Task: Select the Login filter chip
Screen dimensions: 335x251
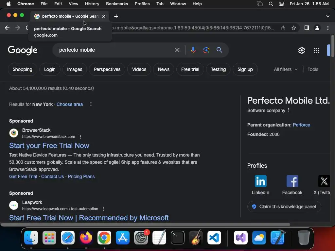Action: pyautogui.click(x=50, y=69)
